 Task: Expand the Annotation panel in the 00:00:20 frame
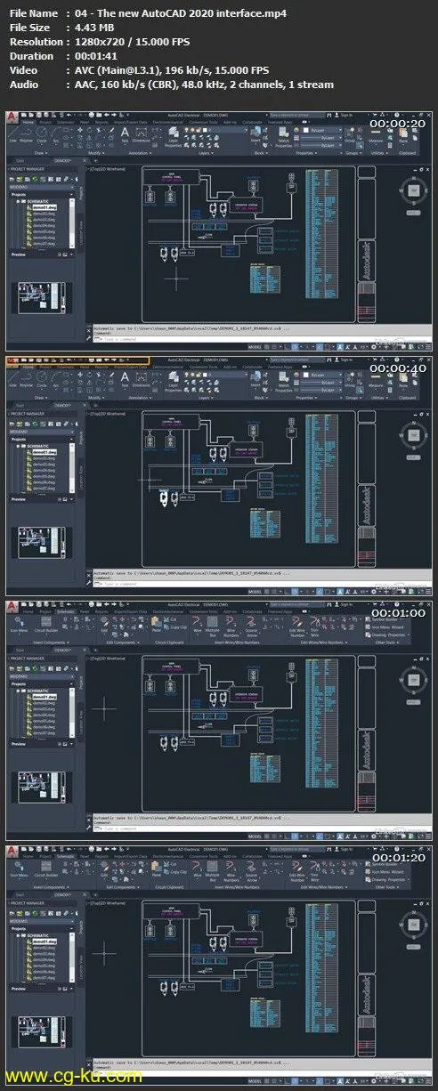[x=140, y=153]
